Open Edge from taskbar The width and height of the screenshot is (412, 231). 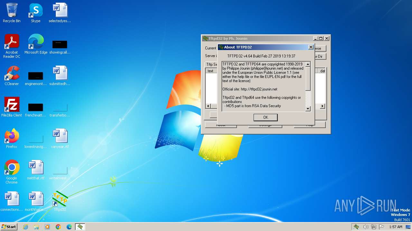69,227
